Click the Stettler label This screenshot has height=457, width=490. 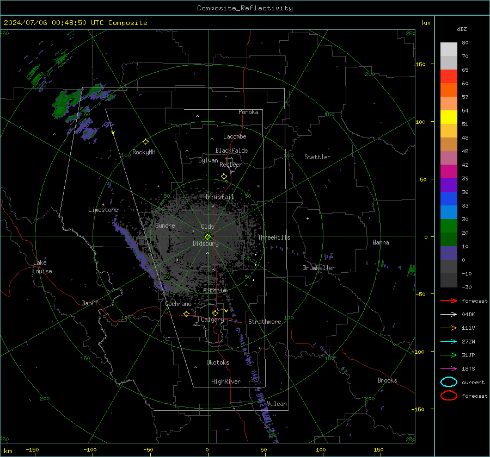(317, 157)
